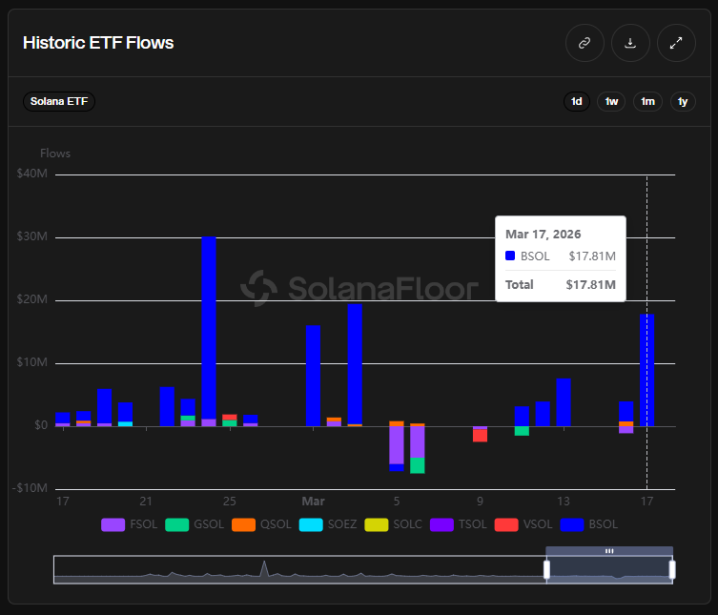
Task: Click the left range slider handle
Action: click(546, 569)
